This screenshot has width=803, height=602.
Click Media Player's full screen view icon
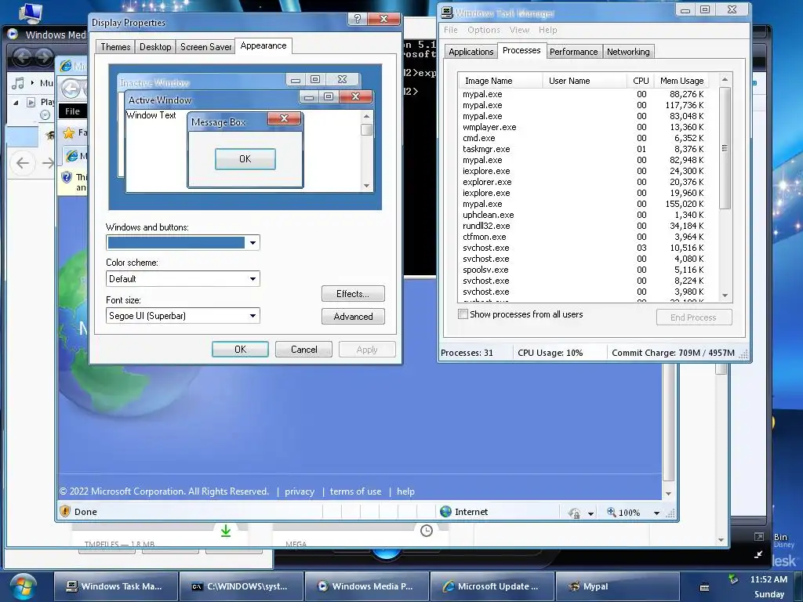(759, 536)
